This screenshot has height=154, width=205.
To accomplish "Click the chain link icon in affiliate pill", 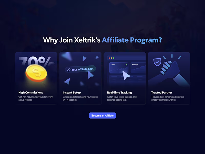I will point(69,70).
